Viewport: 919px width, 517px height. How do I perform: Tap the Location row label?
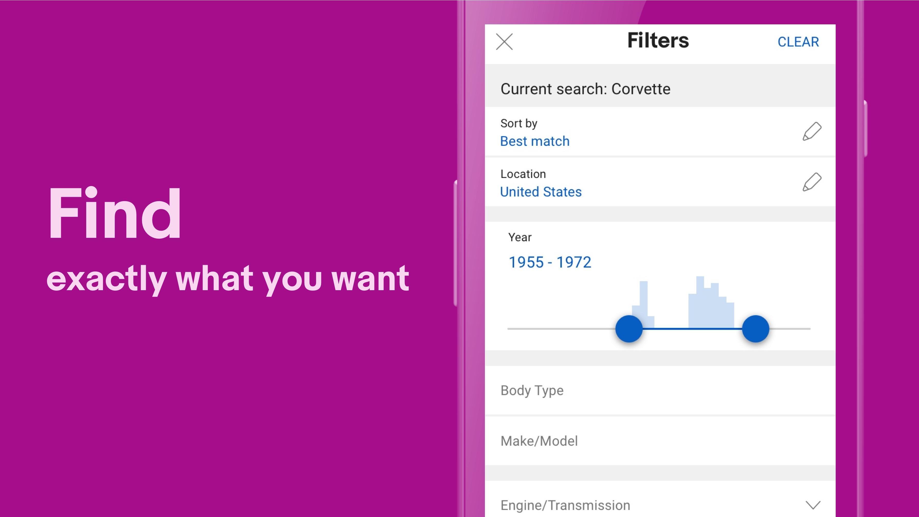point(523,174)
